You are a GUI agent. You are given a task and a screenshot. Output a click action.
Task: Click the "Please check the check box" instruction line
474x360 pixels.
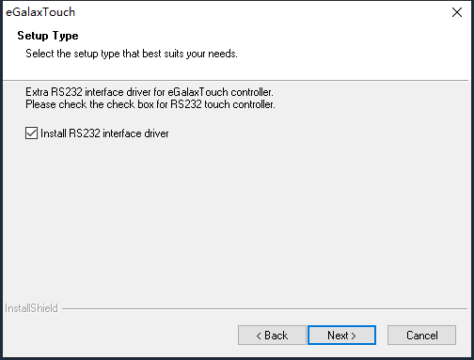(150, 104)
